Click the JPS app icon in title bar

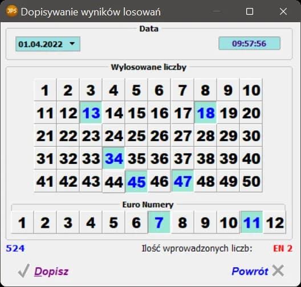click(x=12, y=11)
